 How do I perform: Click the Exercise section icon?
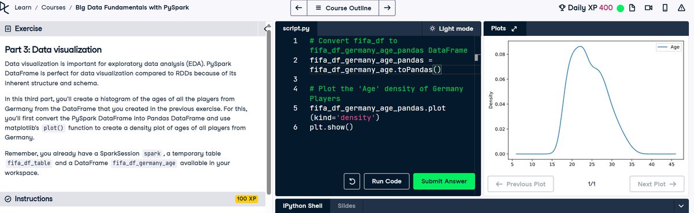(8, 28)
